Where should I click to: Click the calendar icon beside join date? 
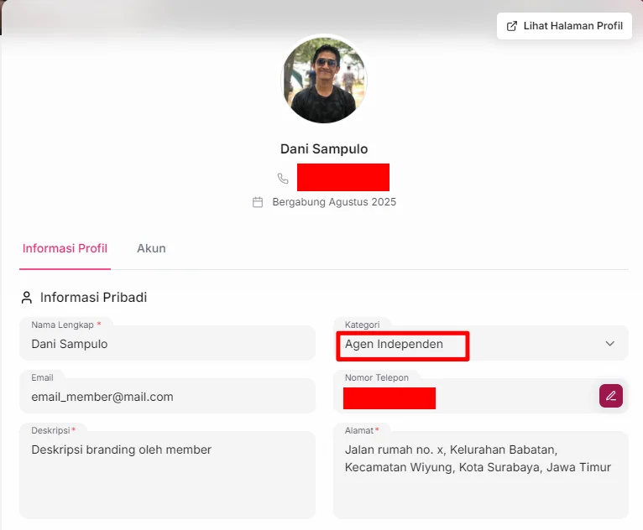258,202
